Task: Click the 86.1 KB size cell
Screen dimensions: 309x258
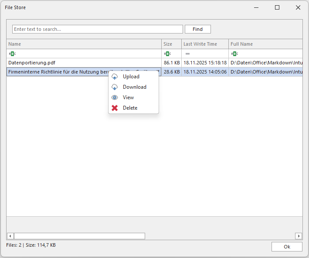Action: click(172, 63)
